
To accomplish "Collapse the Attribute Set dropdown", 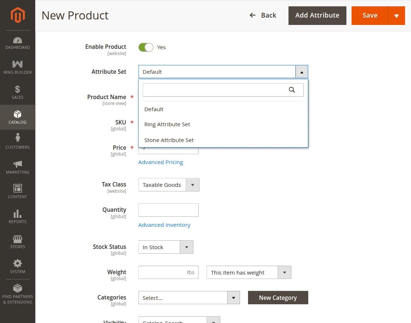I will click(302, 72).
